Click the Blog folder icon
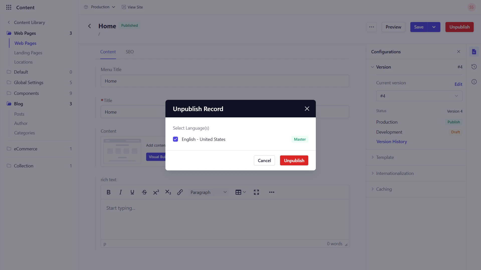This screenshot has width=481, height=270. [9, 104]
